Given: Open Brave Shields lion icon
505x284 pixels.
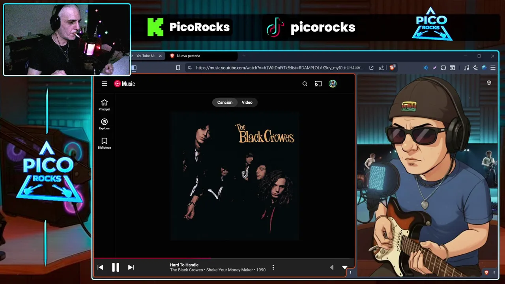Looking at the screenshot, I should pos(392,68).
